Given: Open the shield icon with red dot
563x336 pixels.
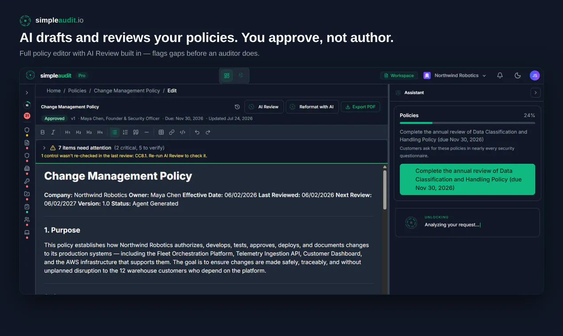Looking at the screenshot, I should 27,156.
